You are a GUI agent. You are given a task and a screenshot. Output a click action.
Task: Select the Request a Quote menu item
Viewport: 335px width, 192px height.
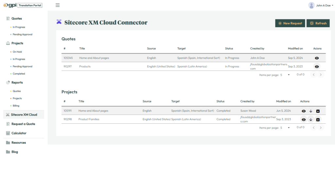[x=24, y=124]
